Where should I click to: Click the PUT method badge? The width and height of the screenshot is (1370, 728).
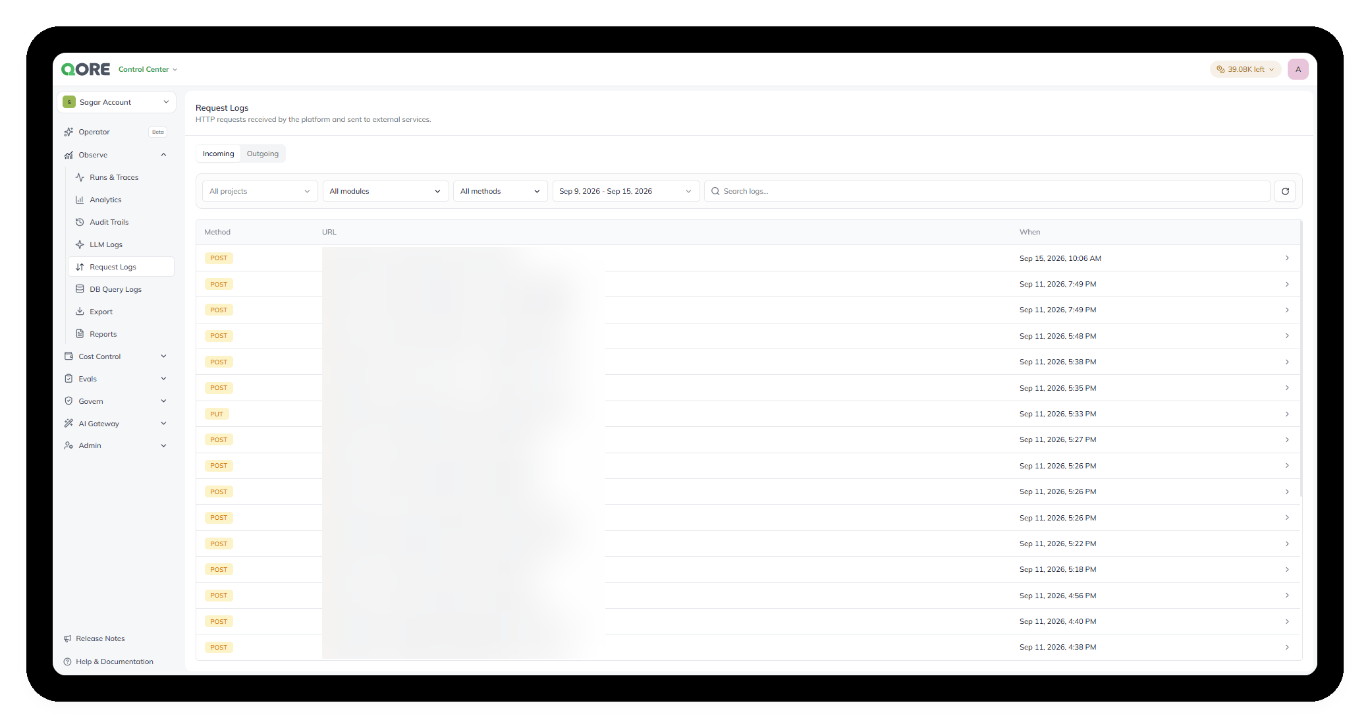[217, 414]
